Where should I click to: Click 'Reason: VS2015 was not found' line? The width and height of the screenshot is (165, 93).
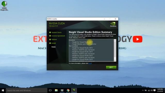(83, 50)
